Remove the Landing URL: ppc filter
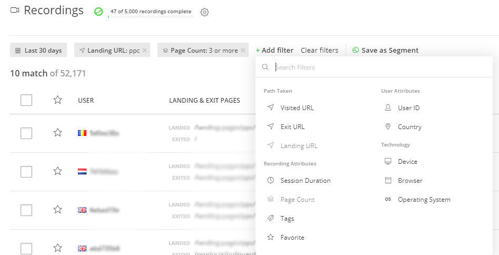 [x=144, y=50]
